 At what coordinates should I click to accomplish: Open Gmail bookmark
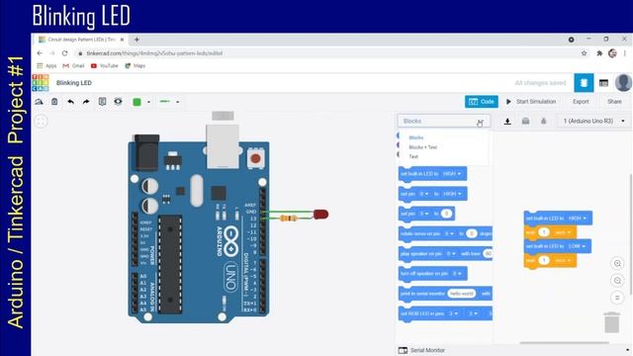(x=73, y=66)
